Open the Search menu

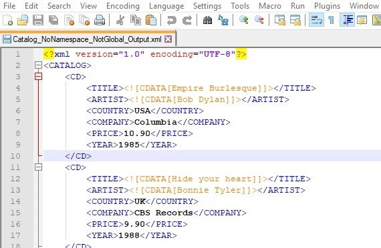pos(59,6)
